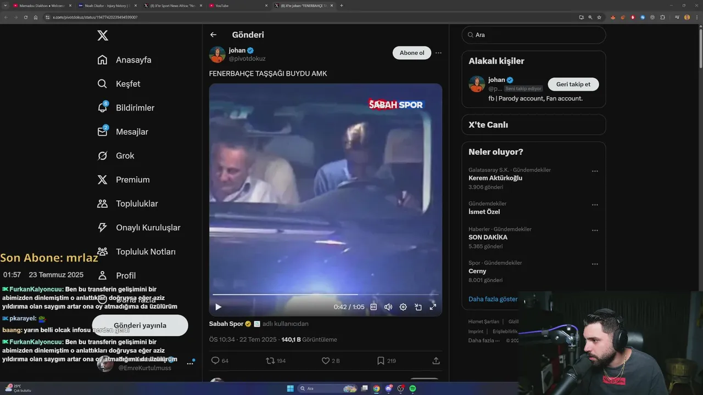Click Geri takip et button

pyautogui.click(x=573, y=84)
